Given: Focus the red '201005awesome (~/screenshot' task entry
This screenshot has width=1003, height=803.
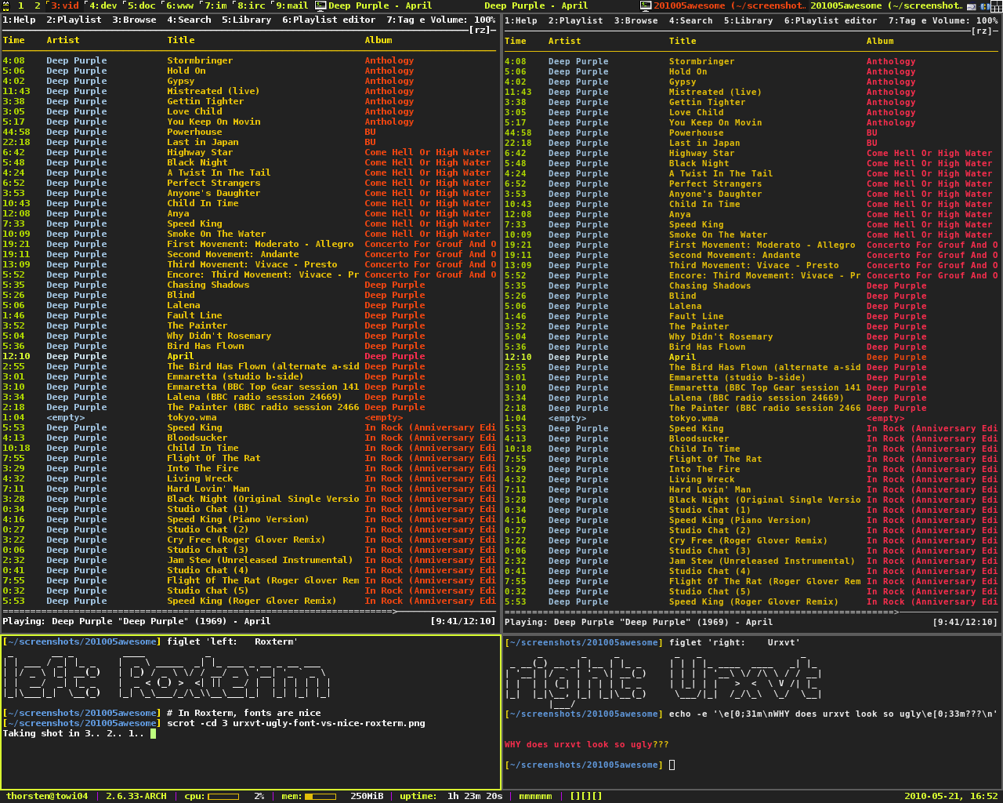Looking at the screenshot, I should coord(730,5).
